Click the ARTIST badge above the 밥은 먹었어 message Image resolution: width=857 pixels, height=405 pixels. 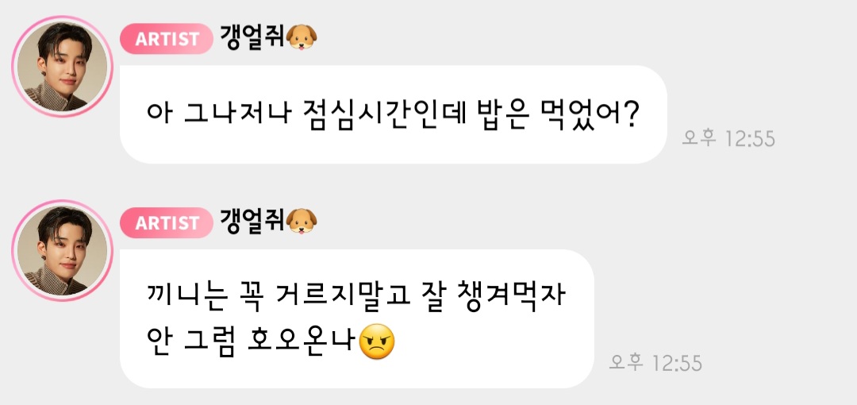pyautogui.click(x=166, y=39)
